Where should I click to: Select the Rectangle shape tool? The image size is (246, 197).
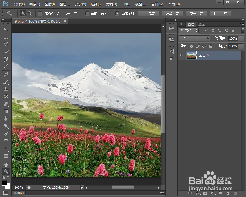pos(6,156)
